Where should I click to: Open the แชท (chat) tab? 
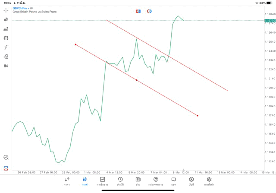[x=173, y=181]
